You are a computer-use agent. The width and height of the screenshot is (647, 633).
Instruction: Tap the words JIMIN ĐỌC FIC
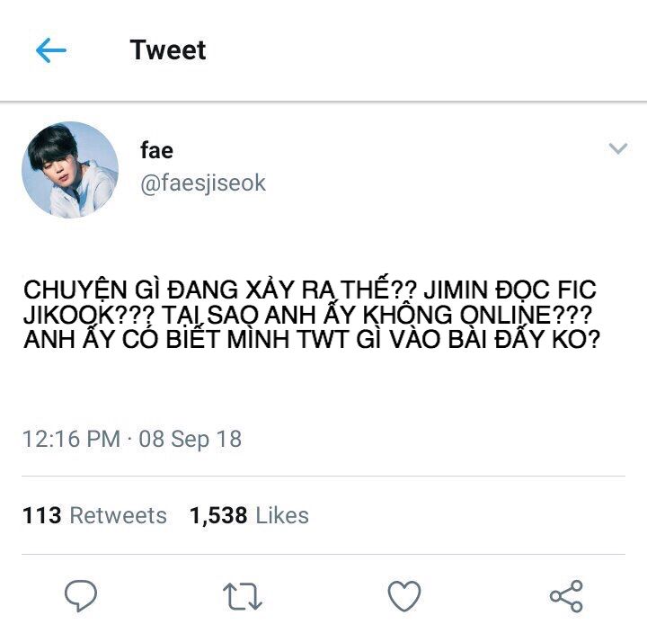[510, 290]
